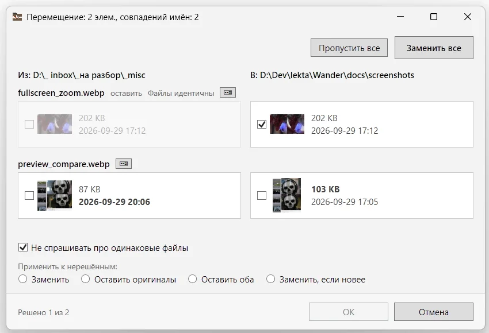
Task: Click the rename icon next to preview_compare.webp
Action: click(124, 164)
